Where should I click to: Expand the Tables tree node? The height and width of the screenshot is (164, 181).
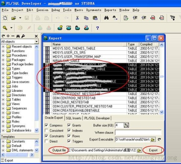point(3,100)
